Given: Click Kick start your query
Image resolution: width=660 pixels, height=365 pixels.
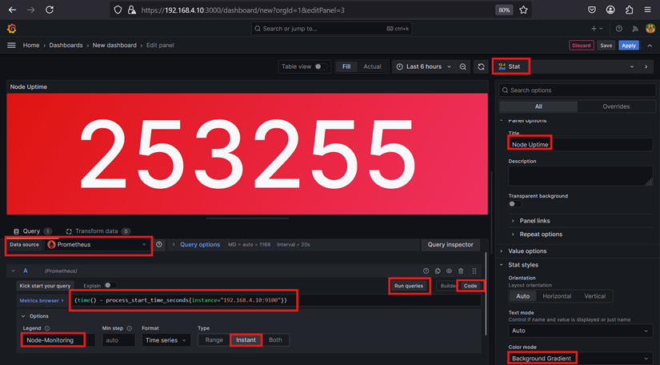Looking at the screenshot, I should click(45, 286).
